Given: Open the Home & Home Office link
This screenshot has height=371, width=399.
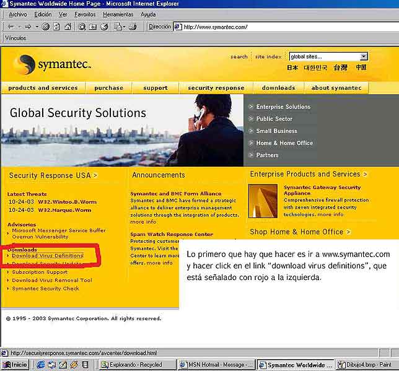Looking at the screenshot, I should [x=284, y=143].
